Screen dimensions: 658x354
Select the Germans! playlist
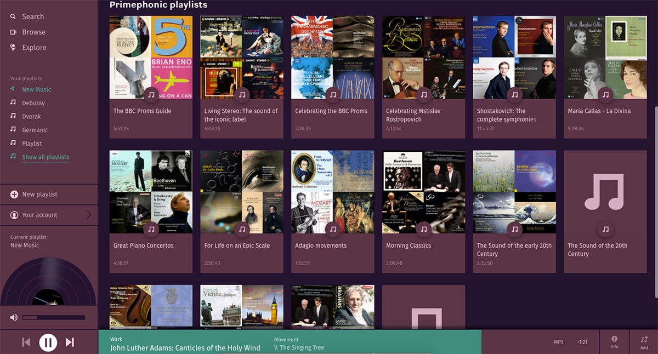click(35, 130)
